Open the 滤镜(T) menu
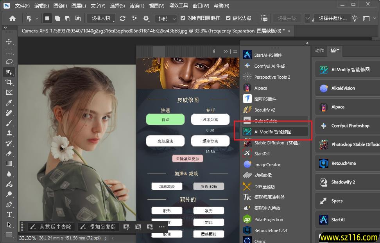This screenshot has height=243, width=380. (136, 6)
